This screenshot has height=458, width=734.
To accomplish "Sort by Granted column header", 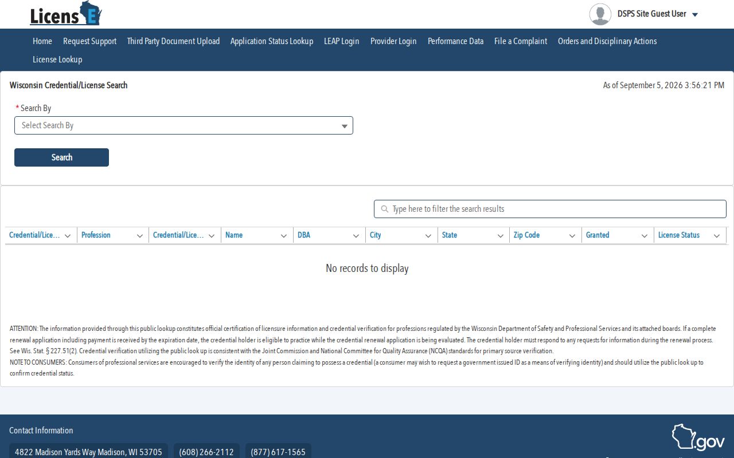I will pos(598,235).
